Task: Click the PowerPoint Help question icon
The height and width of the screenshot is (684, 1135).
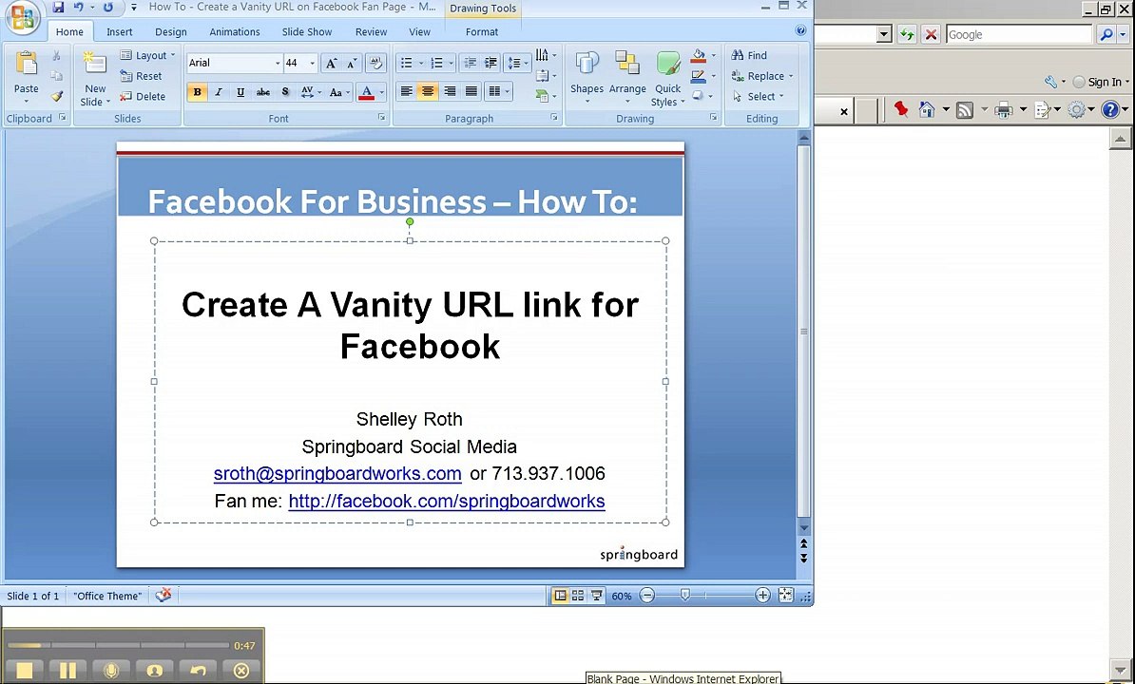Action: click(x=800, y=30)
